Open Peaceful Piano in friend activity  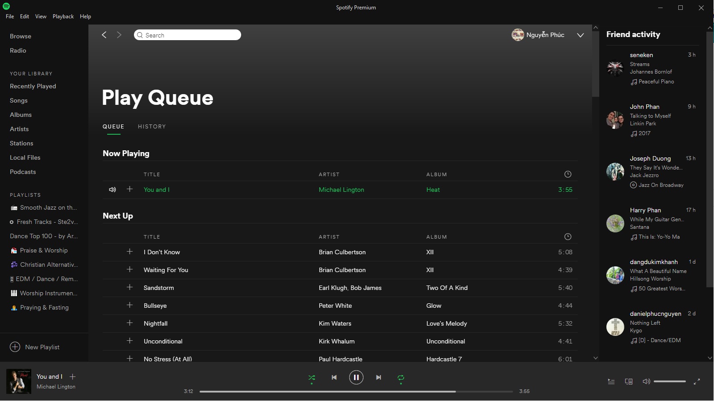tap(656, 82)
